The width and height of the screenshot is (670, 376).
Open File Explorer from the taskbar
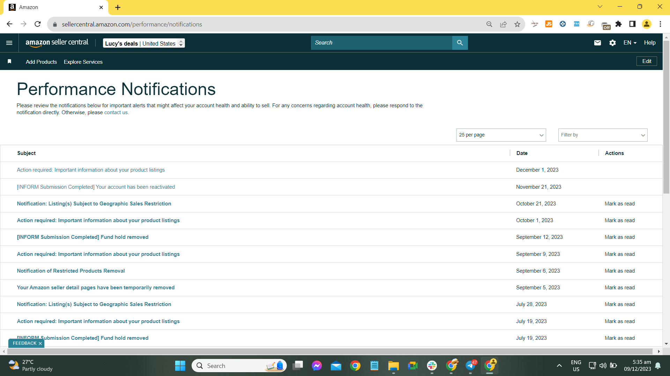click(x=393, y=366)
